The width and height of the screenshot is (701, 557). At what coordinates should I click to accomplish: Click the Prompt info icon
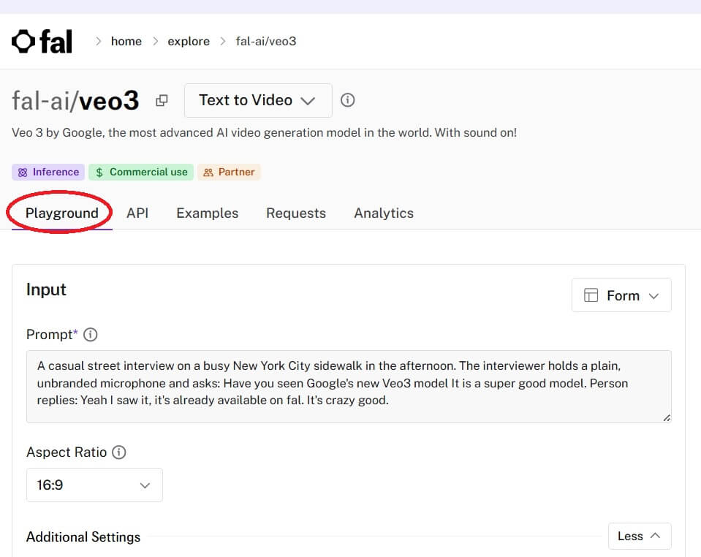(x=91, y=335)
